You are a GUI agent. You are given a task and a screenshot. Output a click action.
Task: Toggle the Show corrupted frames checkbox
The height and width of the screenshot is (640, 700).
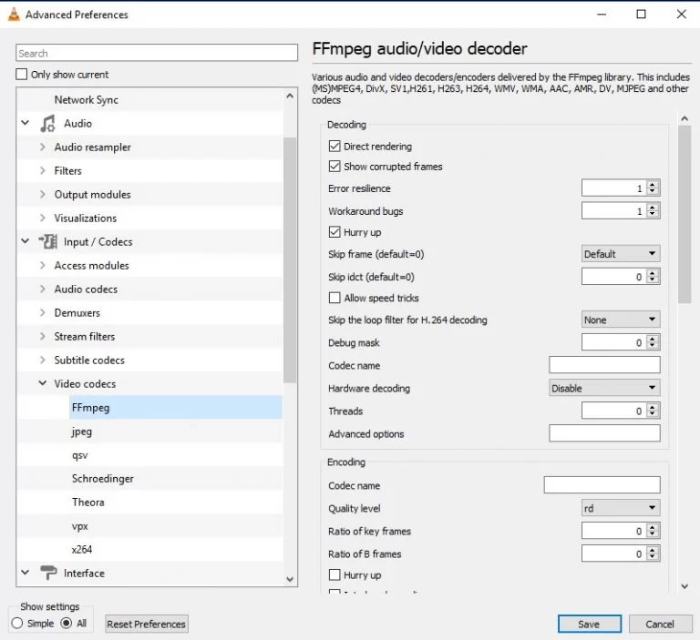click(334, 167)
